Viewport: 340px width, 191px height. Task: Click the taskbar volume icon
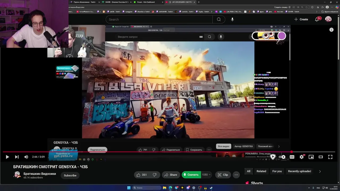[x=326, y=188]
